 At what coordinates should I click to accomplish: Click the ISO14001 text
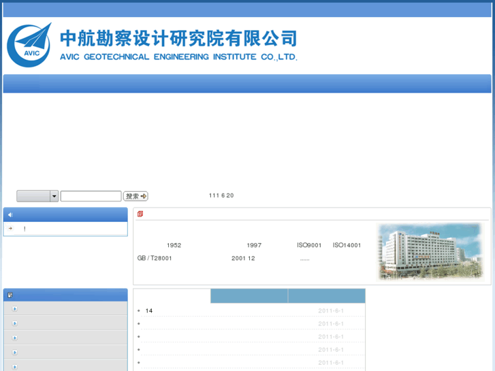pyautogui.click(x=347, y=245)
